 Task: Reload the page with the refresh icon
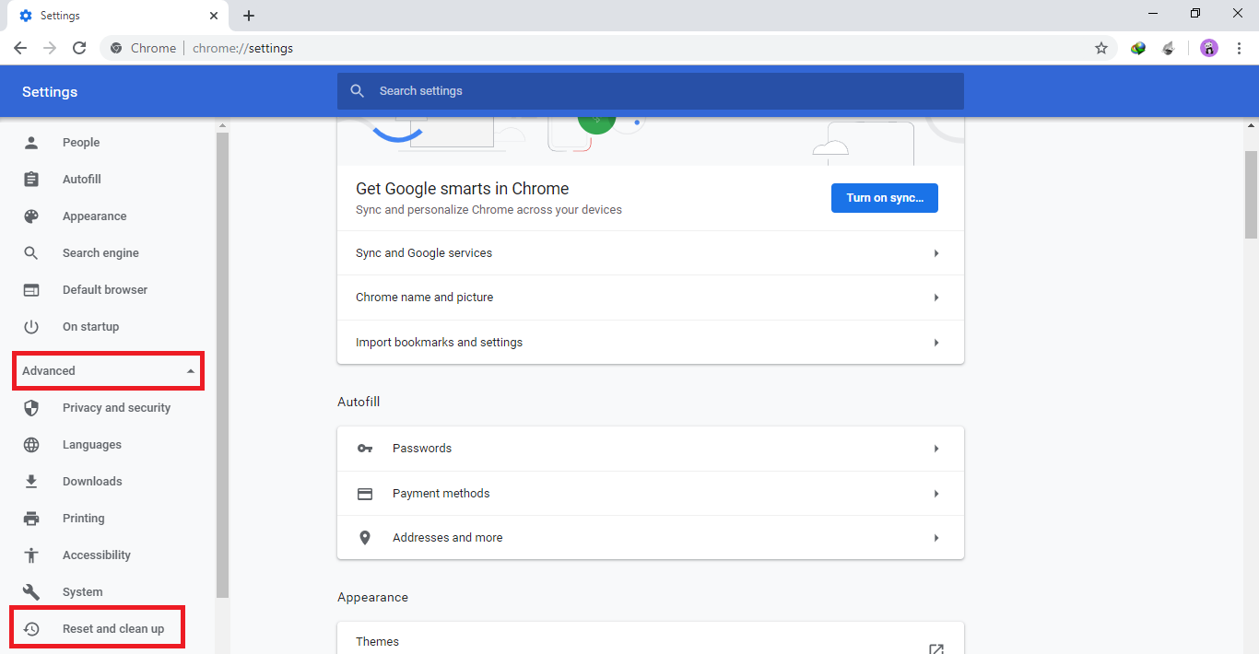(79, 48)
